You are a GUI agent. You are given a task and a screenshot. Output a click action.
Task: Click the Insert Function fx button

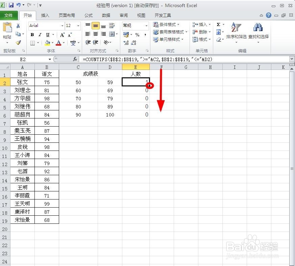click(x=75, y=59)
